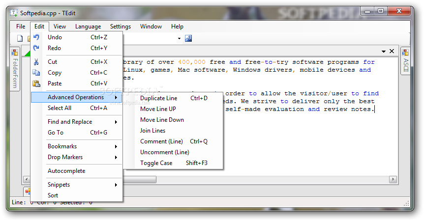Click the TEdit title bar application icon
The width and height of the screenshot is (424, 221).
click(14, 13)
